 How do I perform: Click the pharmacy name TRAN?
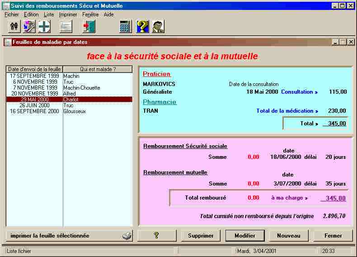[x=150, y=111]
